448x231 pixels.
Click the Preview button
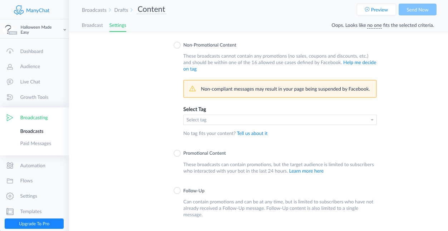coord(376,10)
